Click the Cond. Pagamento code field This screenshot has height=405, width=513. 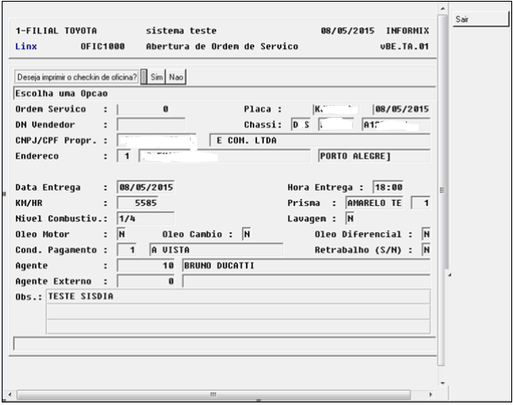[127, 250]
